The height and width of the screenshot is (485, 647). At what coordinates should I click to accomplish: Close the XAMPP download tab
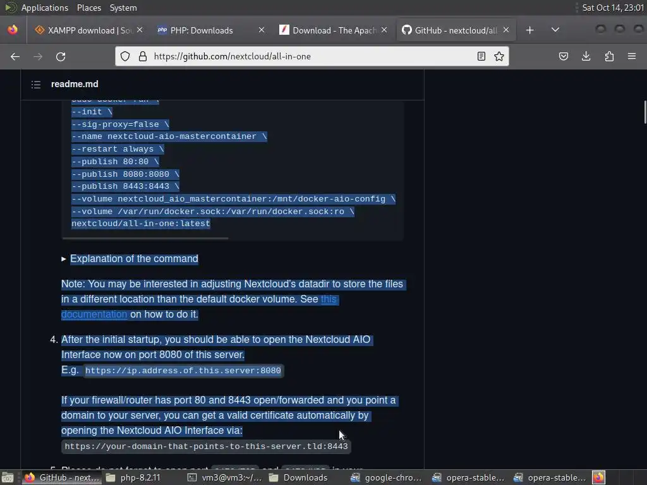click(140, 30)
